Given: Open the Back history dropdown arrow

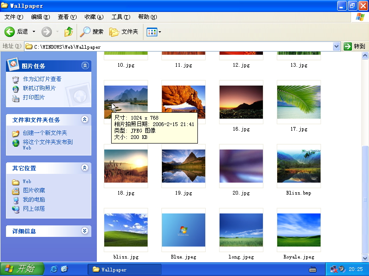Looking at the screenshot, I should tap(34, 31).
